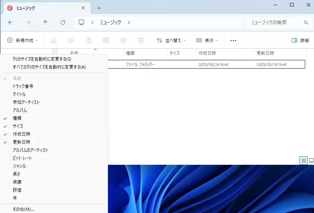Expand the 新規作成 dropdown
This screenshot has width=314, height=213.
click(x=23, y=40)
